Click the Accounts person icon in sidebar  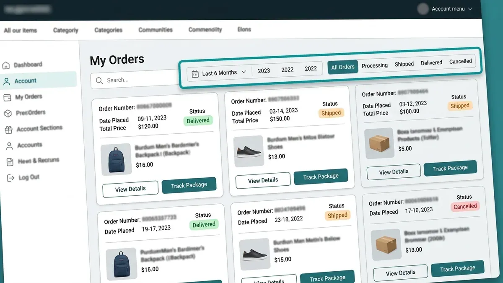[9, 146]
